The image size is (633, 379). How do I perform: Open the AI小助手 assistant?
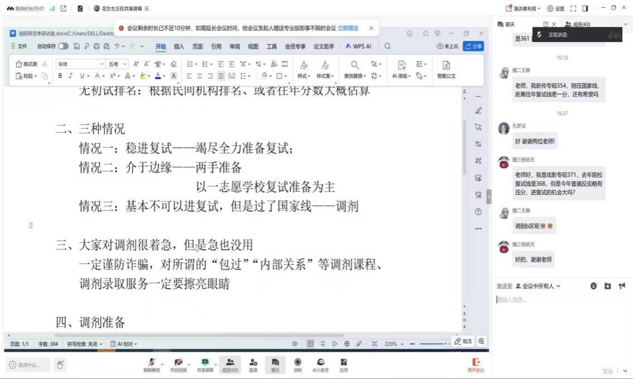coord(322,363)
